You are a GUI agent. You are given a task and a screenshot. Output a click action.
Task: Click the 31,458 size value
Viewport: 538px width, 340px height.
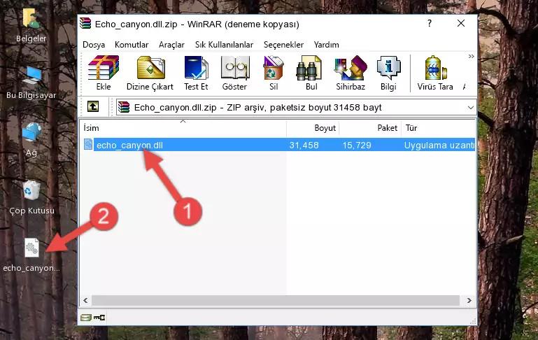(x=304, y=145)
